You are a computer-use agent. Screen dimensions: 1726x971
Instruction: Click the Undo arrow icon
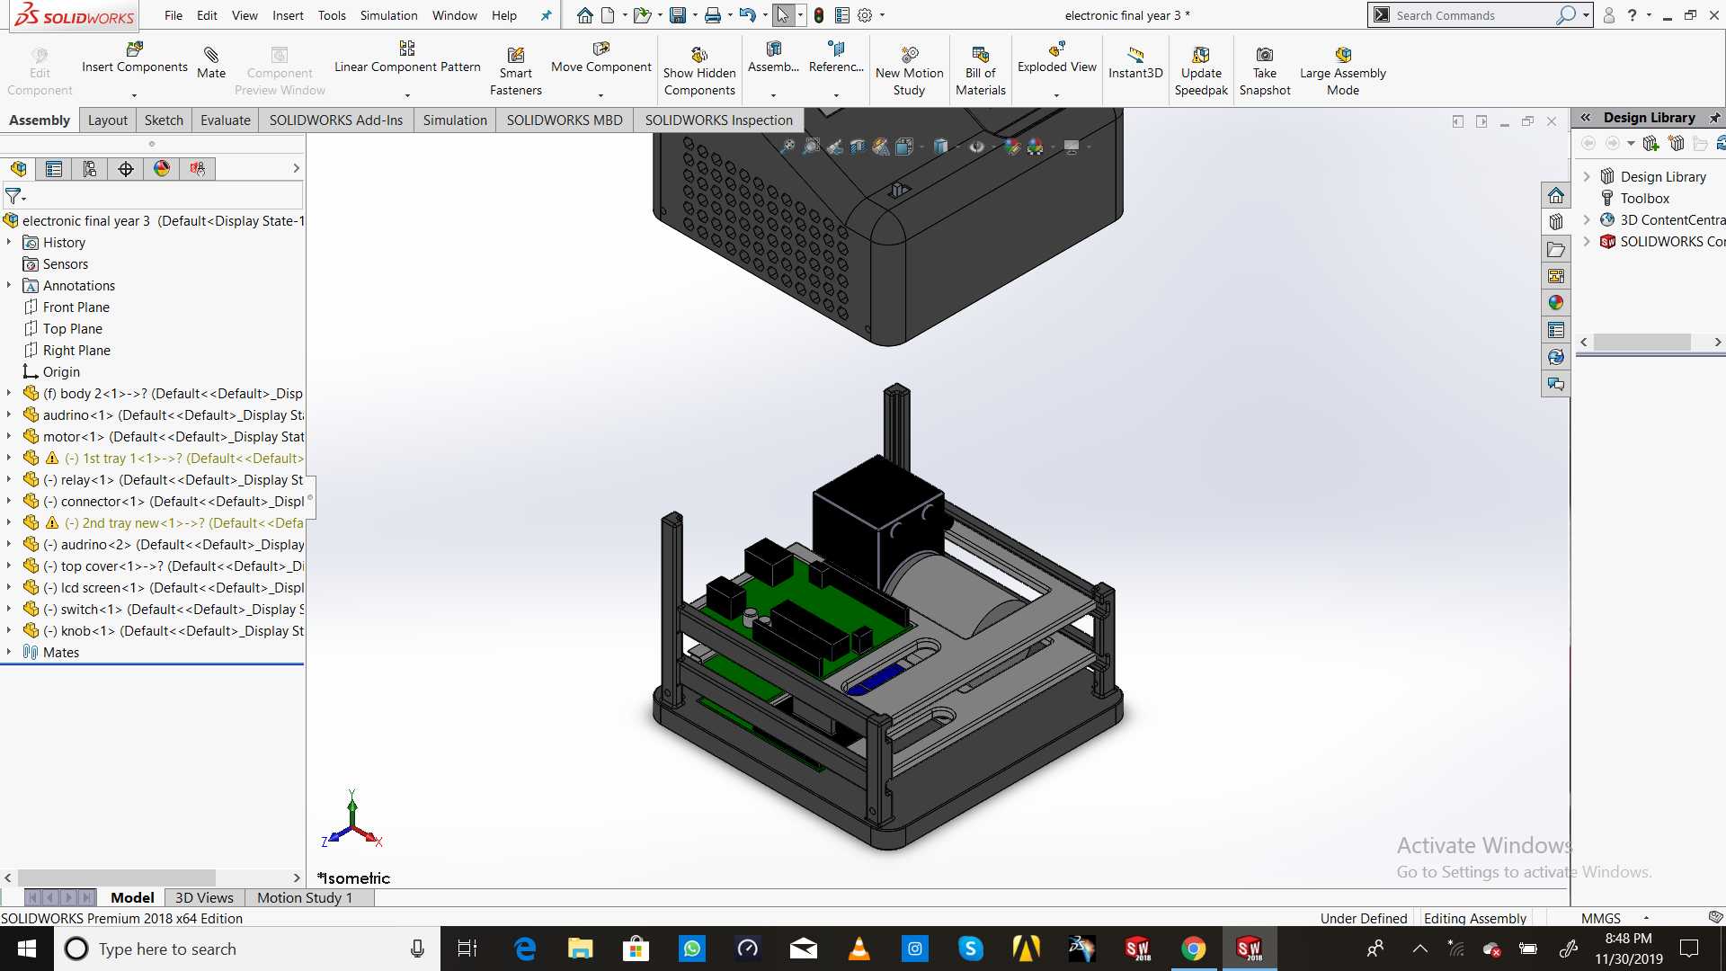tap(747, 15)
